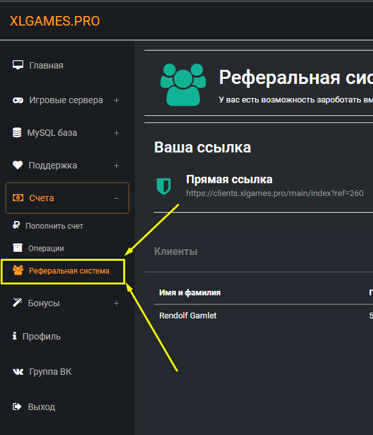Click the Прямая ссылка heading
This screenshot has height=435, width=373.
pos(229,179)
